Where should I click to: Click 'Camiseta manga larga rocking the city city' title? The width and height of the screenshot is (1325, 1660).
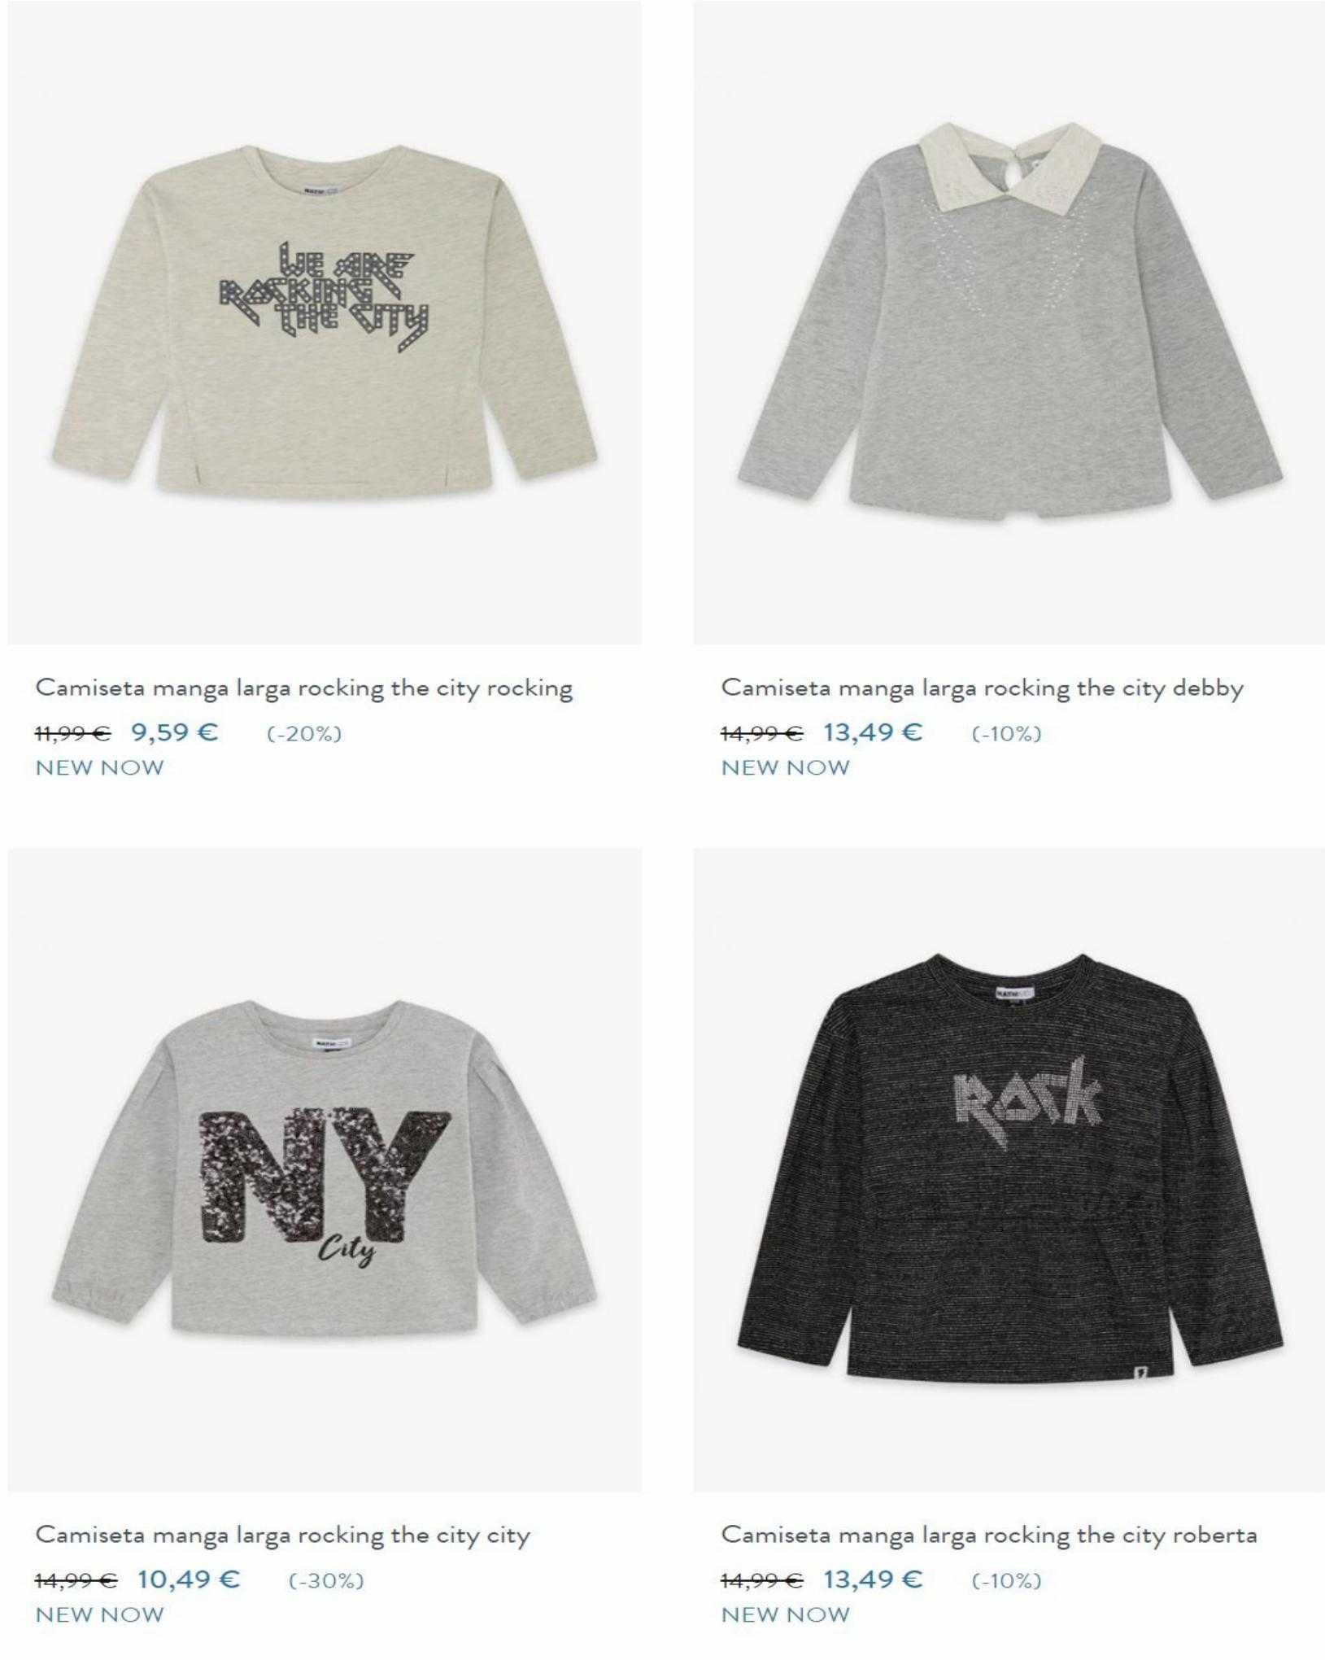[283, 1535]
